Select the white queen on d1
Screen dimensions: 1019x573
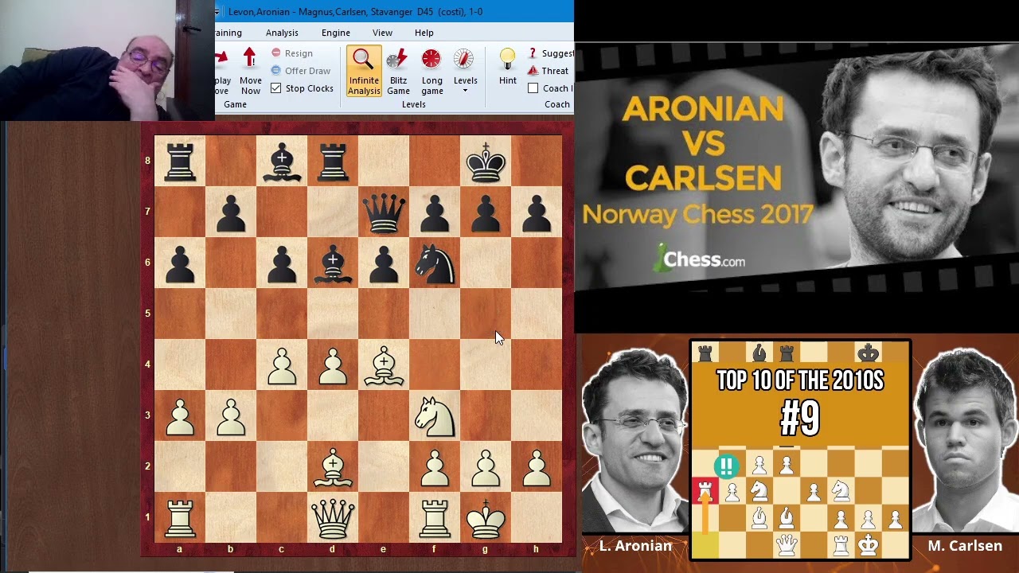coord(333,517)
